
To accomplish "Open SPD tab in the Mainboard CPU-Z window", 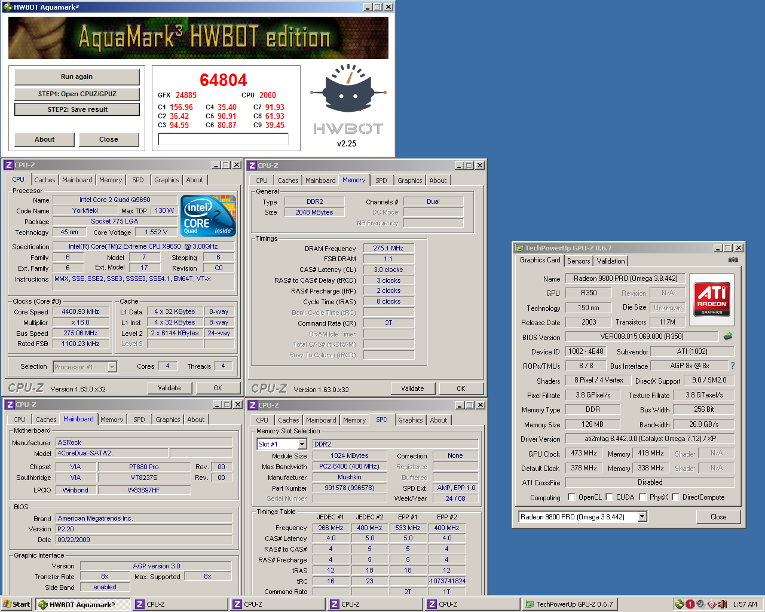I will coord(139,420).
